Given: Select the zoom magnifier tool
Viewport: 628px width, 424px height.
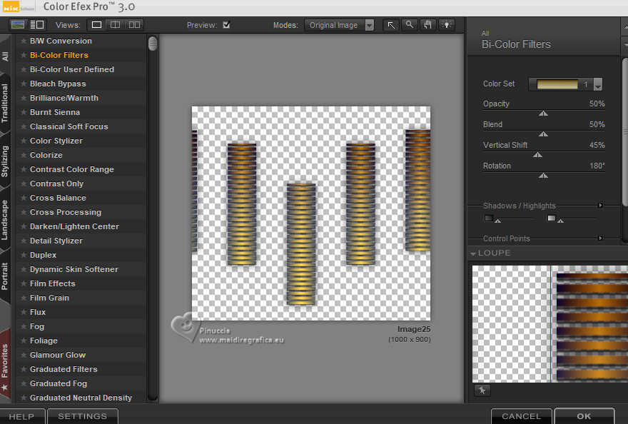Looking at the screenshot, I should tap(410, 25).
